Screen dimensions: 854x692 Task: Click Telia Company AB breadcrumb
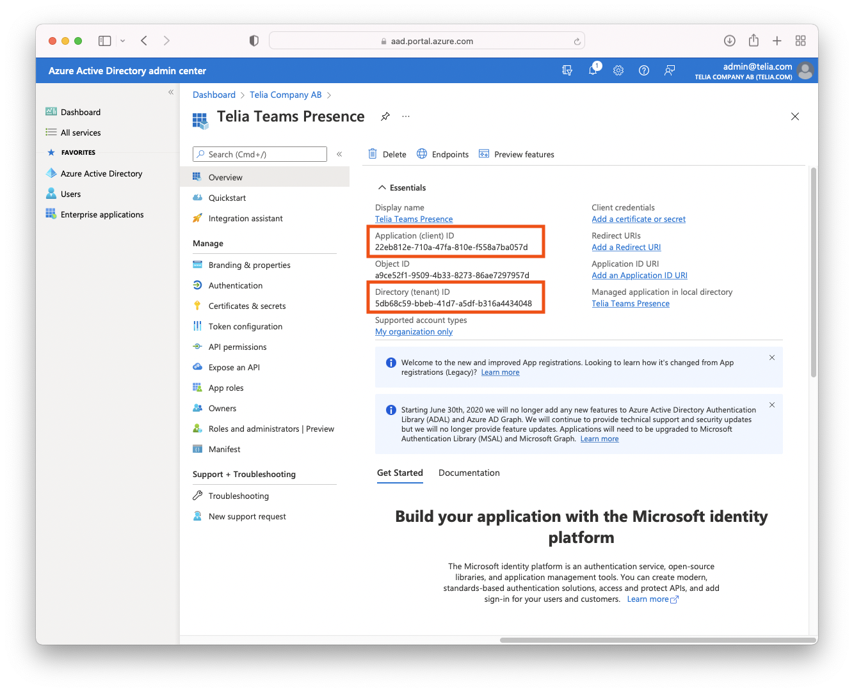coord(286,95)
